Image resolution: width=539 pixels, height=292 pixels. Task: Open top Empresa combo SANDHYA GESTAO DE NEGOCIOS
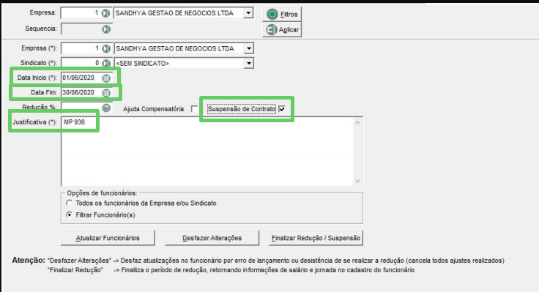click(184, 13)
